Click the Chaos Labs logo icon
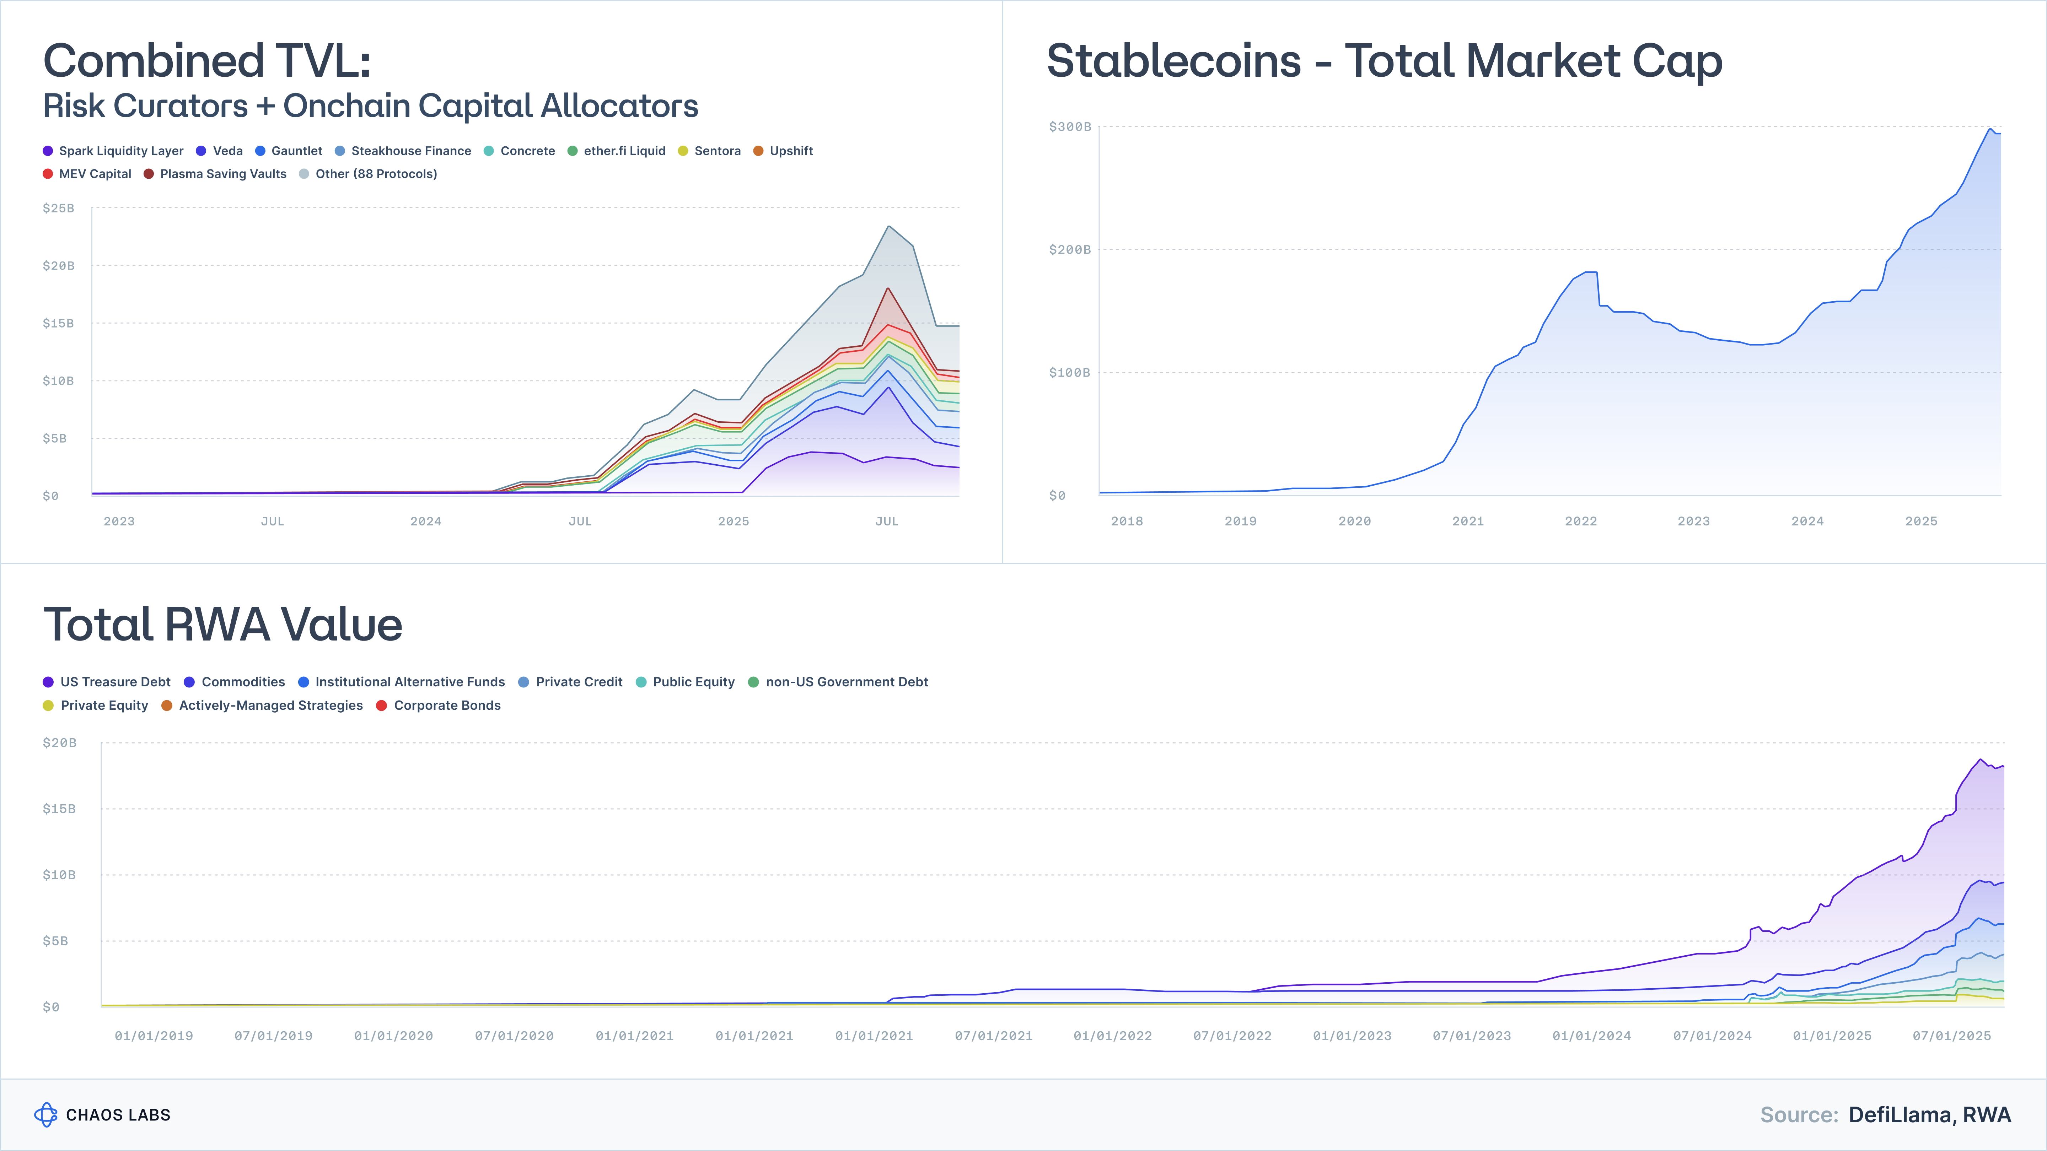 click(46, 1114)
